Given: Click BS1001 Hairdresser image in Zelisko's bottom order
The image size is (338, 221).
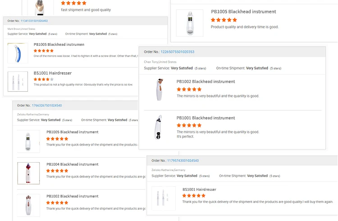Looking at the screenshot, I should click(x=164, y=199).
